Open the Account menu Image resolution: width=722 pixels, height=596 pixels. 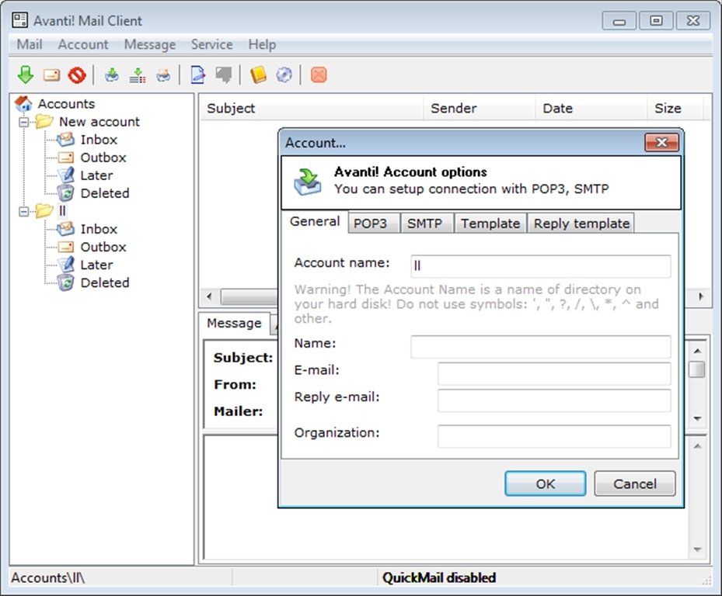coord(83,44)
